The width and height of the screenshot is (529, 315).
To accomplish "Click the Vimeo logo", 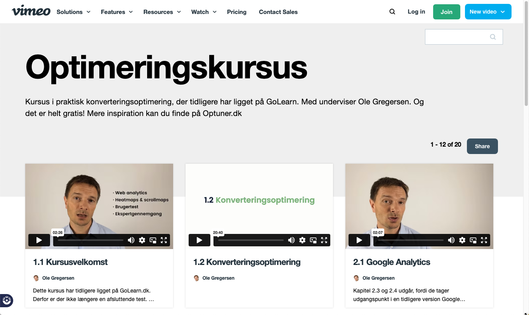I will click(31, 11).
